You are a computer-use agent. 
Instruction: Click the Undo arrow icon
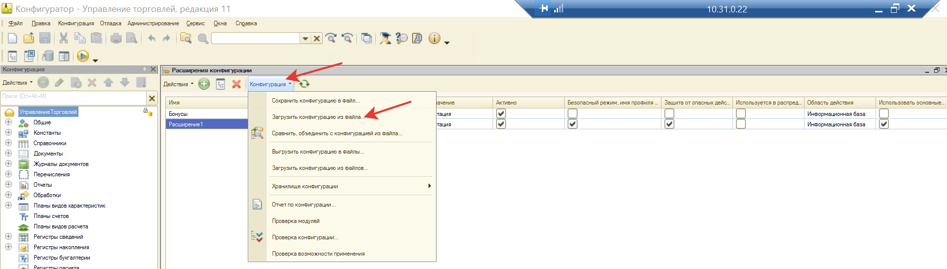click(x=151, y=38)
